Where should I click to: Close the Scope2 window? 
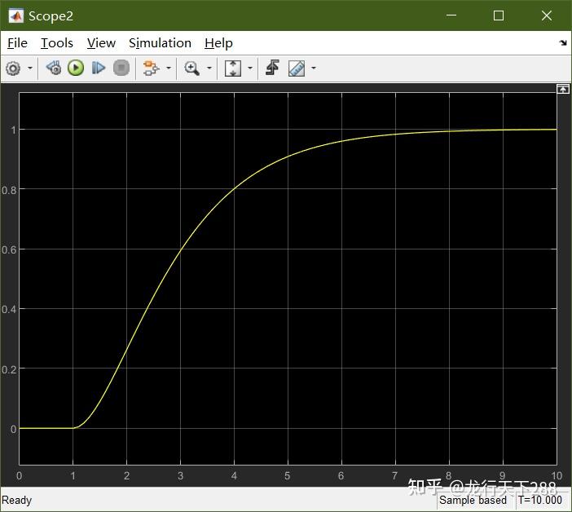(x=547, y=15)
